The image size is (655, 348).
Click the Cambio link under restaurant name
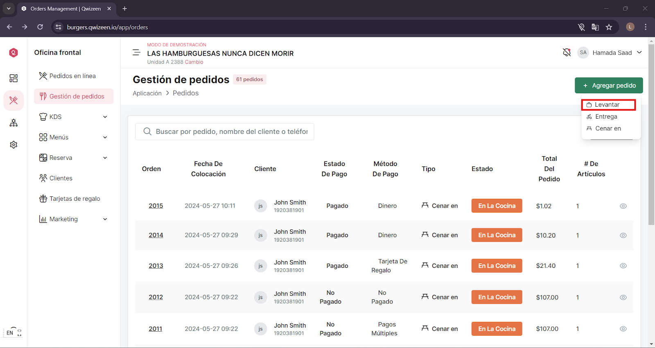coord(194,62)
